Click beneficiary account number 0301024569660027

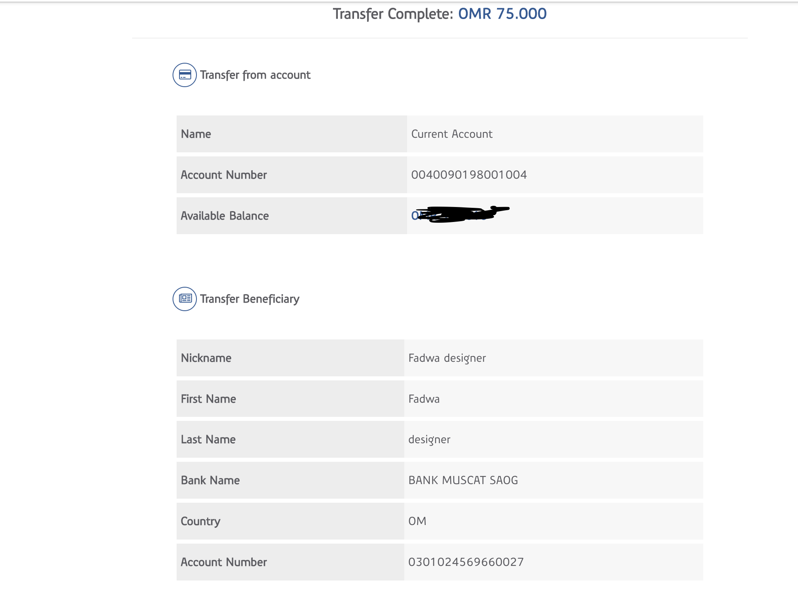click(466, 562)
